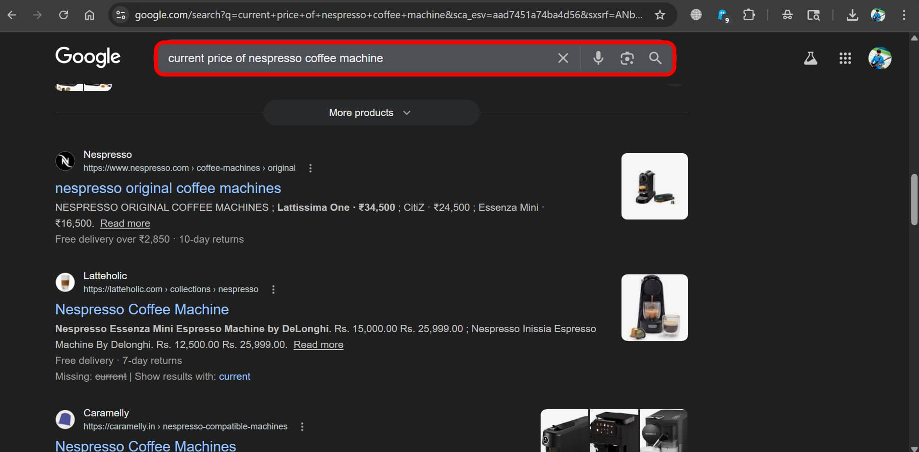Open the Latteholic coffee machine thumbnail
This screenshot has width=919, height=452.
coord(654,307)
